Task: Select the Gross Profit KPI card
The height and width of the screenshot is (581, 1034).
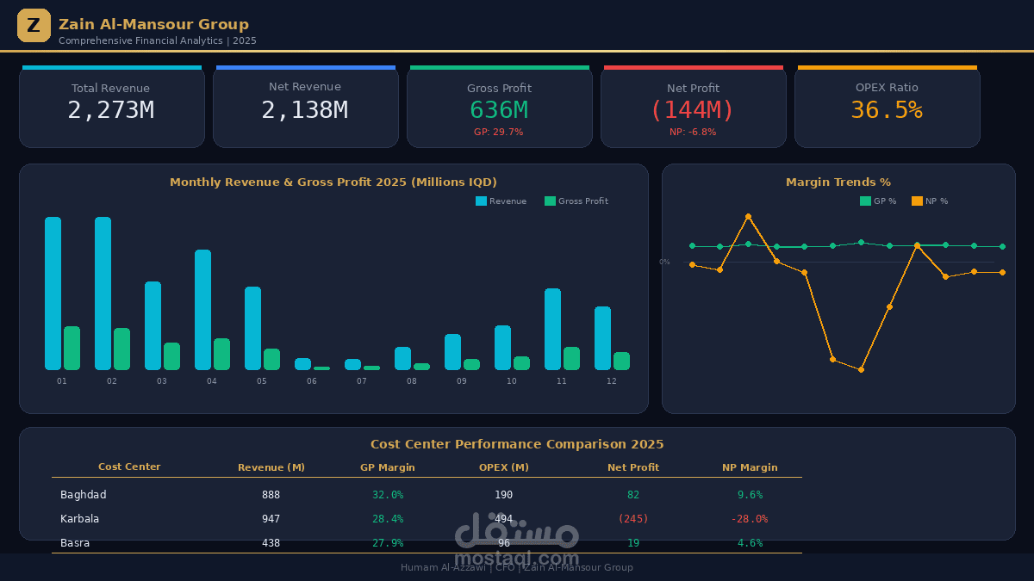Action: (x=499, y=106)
